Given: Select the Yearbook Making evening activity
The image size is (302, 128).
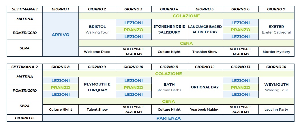Looking at the screenshot, I should (205, 110).
